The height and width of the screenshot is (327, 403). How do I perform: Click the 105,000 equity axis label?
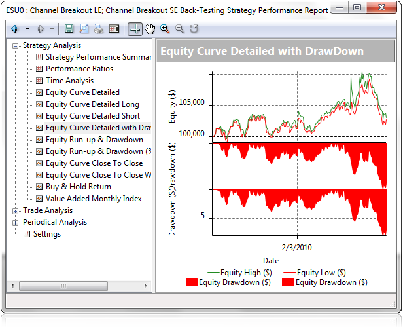(x=192, y=102)
